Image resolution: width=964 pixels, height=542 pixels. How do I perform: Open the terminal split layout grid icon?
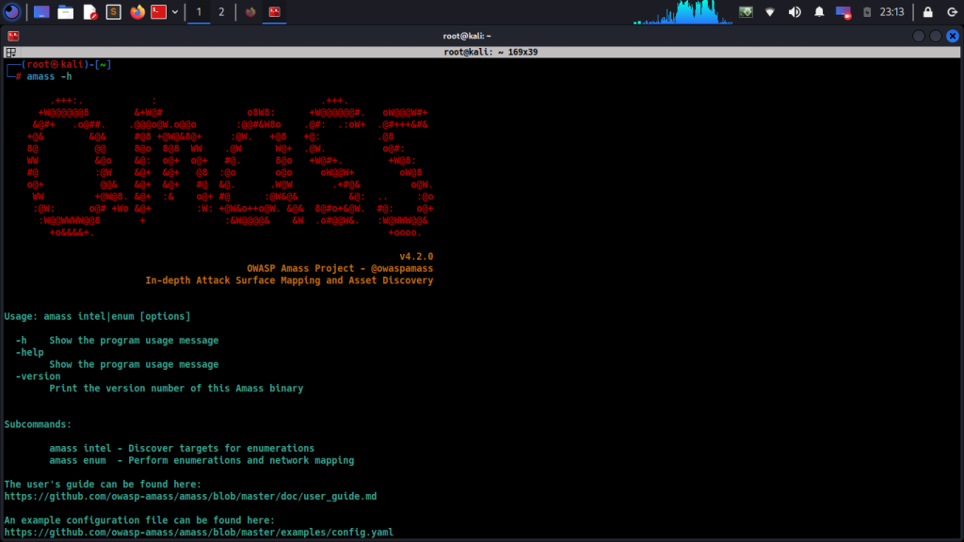coord(10,53)
